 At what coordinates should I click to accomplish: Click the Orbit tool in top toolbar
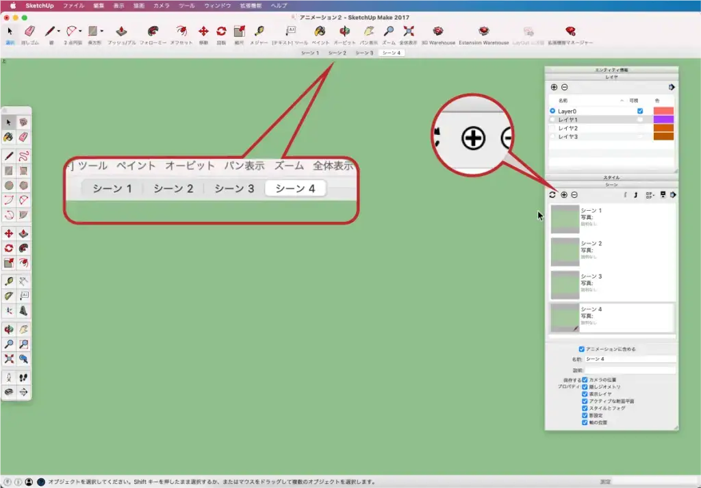click(344, 31)
